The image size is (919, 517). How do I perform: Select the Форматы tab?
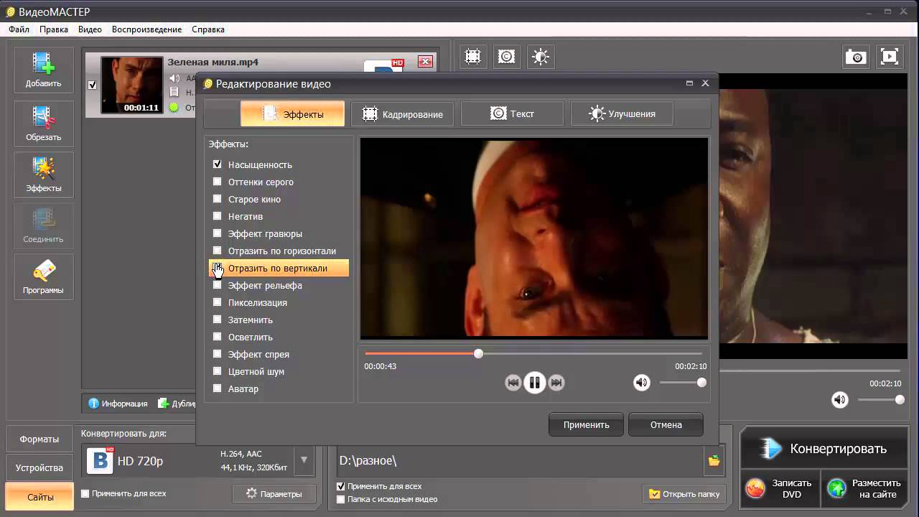coord(39,439)
